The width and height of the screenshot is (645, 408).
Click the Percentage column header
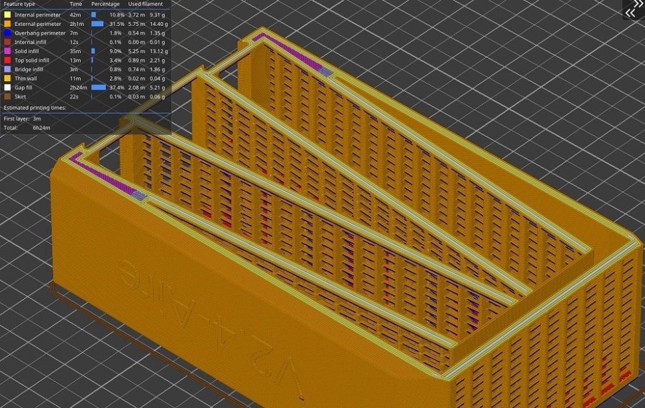tap(105, 4)
